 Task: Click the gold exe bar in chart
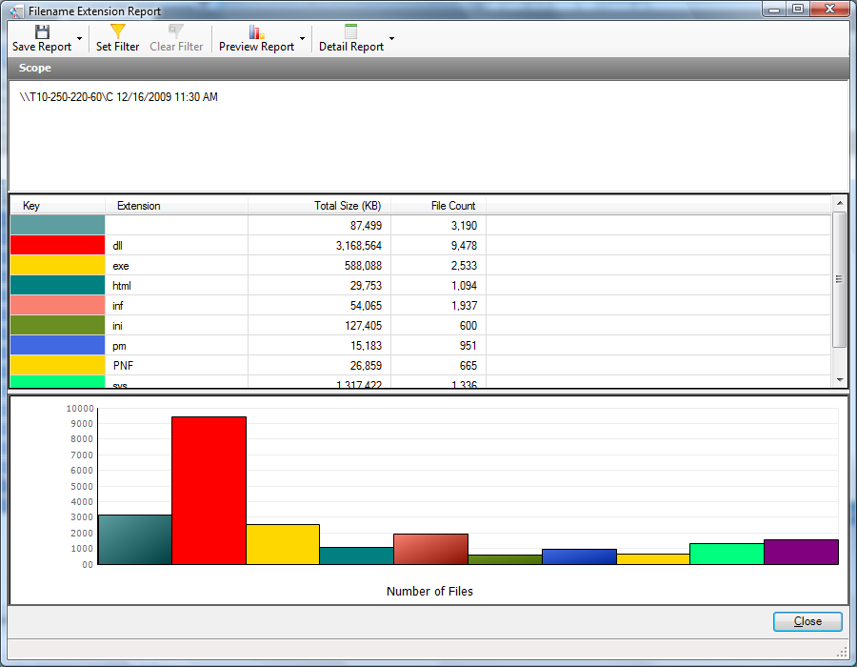[x=283, y=544]
